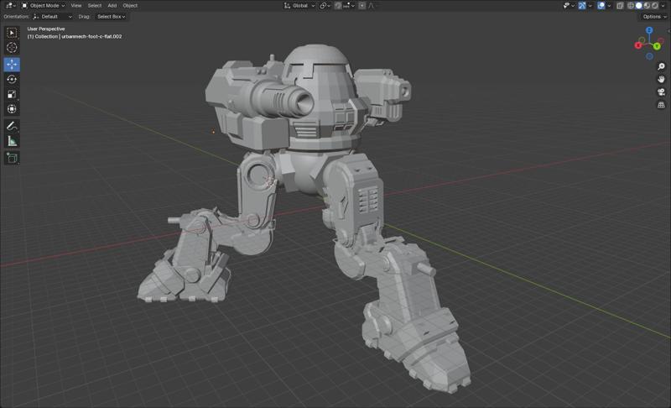Open the Global transform orientation dropdown
Screen dimensions: 671x408
coord(299,6)
